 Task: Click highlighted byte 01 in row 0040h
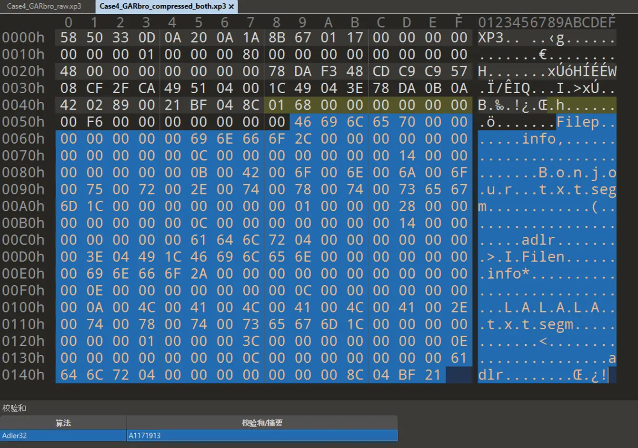coord(277,105)
